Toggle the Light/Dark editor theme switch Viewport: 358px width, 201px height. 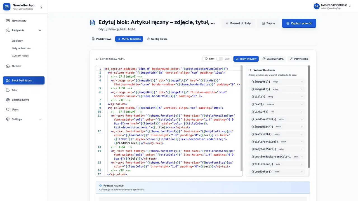tap(220, 59)
